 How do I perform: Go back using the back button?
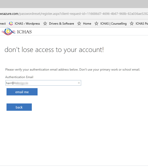19,107
